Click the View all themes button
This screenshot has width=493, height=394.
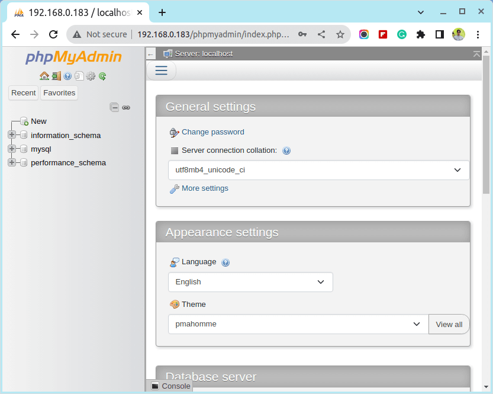449,324
